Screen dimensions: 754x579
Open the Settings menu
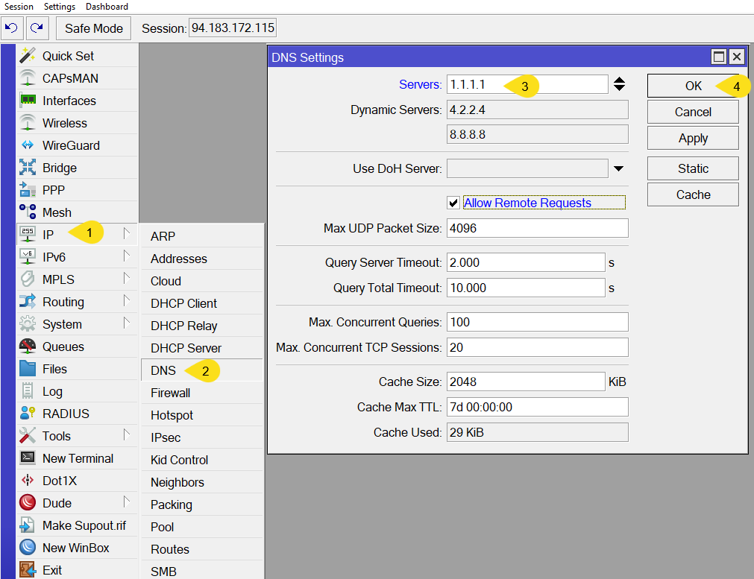click(x=60, y=7)
